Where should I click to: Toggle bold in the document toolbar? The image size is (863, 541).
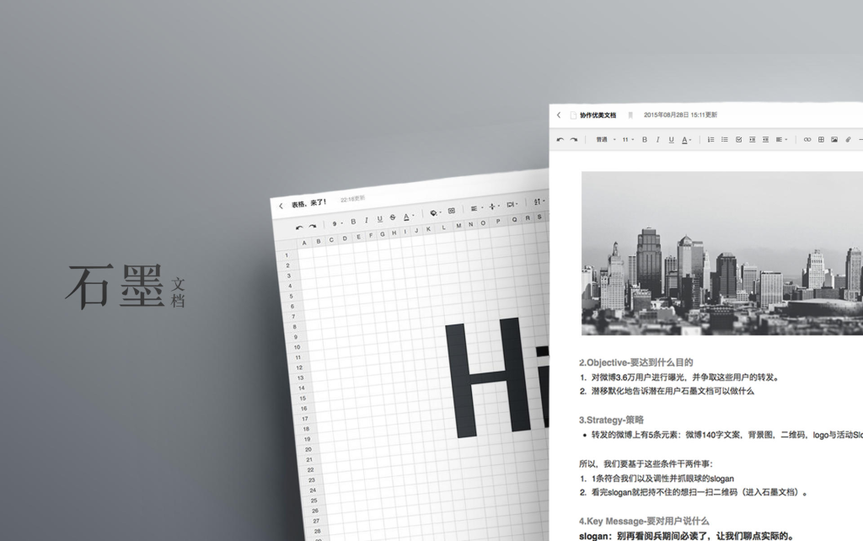(645, 139)
